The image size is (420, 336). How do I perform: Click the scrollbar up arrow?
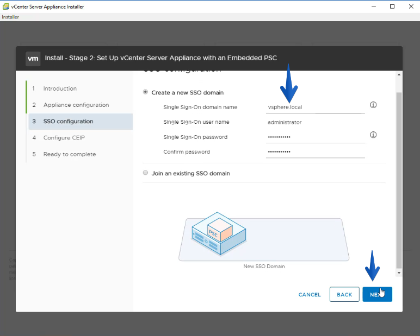click(399, 74)
